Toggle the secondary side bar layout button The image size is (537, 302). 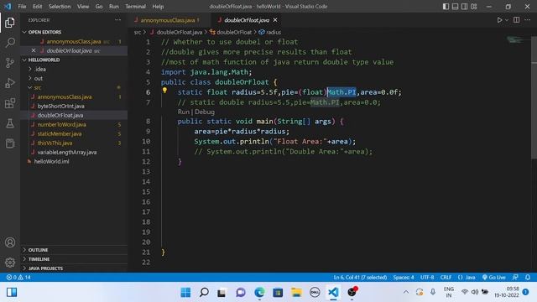click(464, 7)
